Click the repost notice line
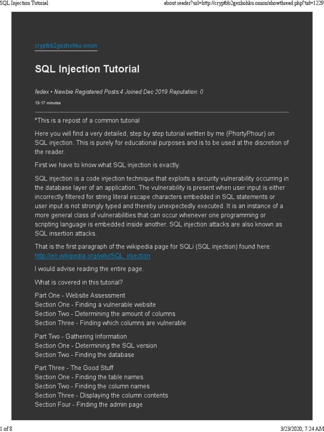The width and height of the screenshot is (324, 432). coord(87,121)
